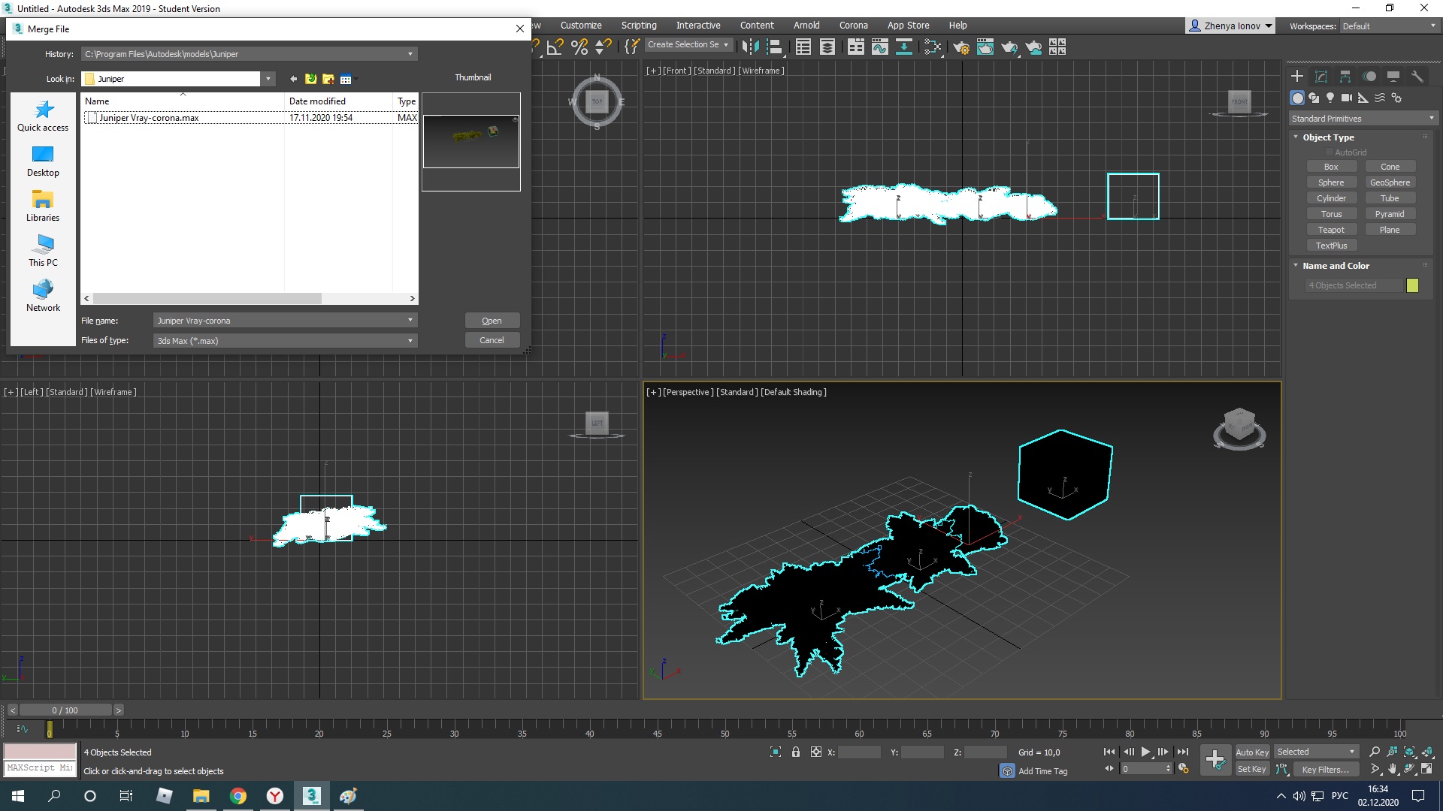This screenshot has width=1443, height=811.
Task: Click the Render Setup icon in toolbar
Action: coord(961,47)
